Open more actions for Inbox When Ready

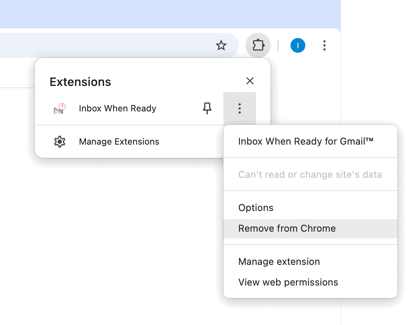tap(240, 108)
